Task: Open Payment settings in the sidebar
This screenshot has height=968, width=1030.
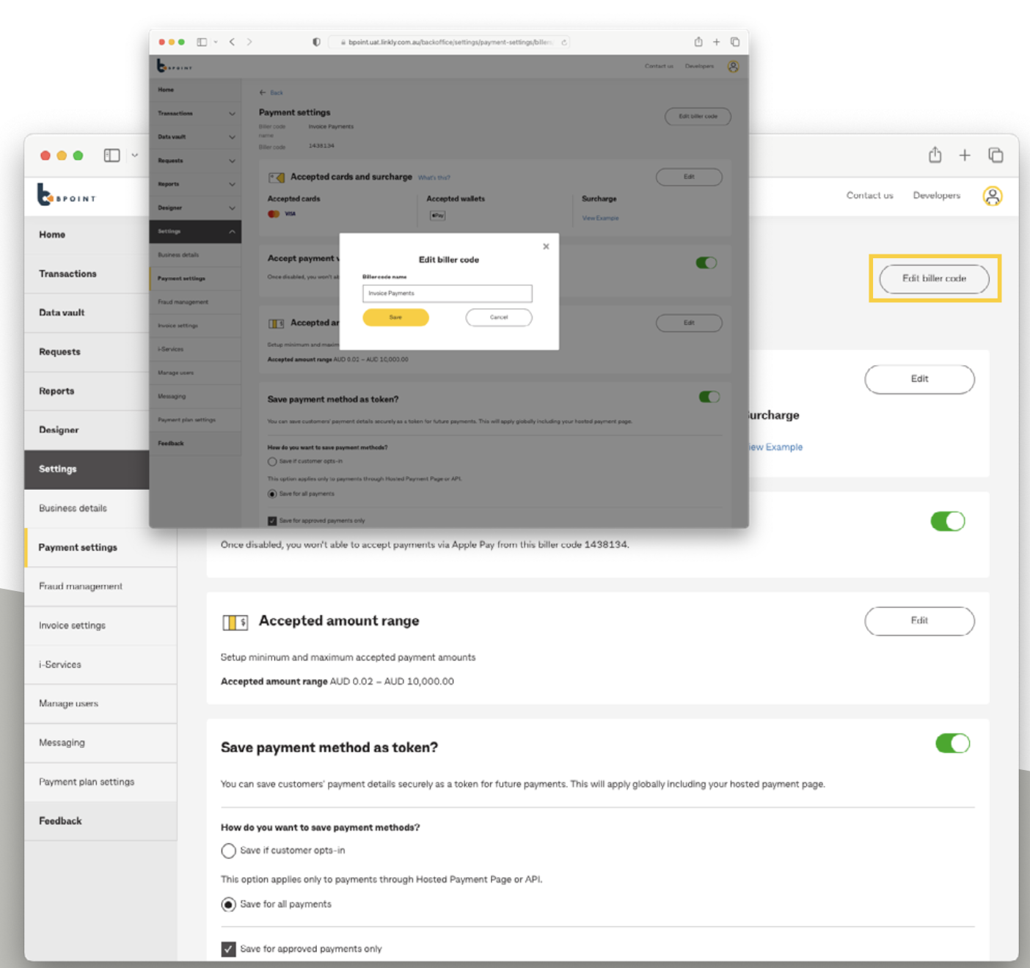Action: pos(78,547)
